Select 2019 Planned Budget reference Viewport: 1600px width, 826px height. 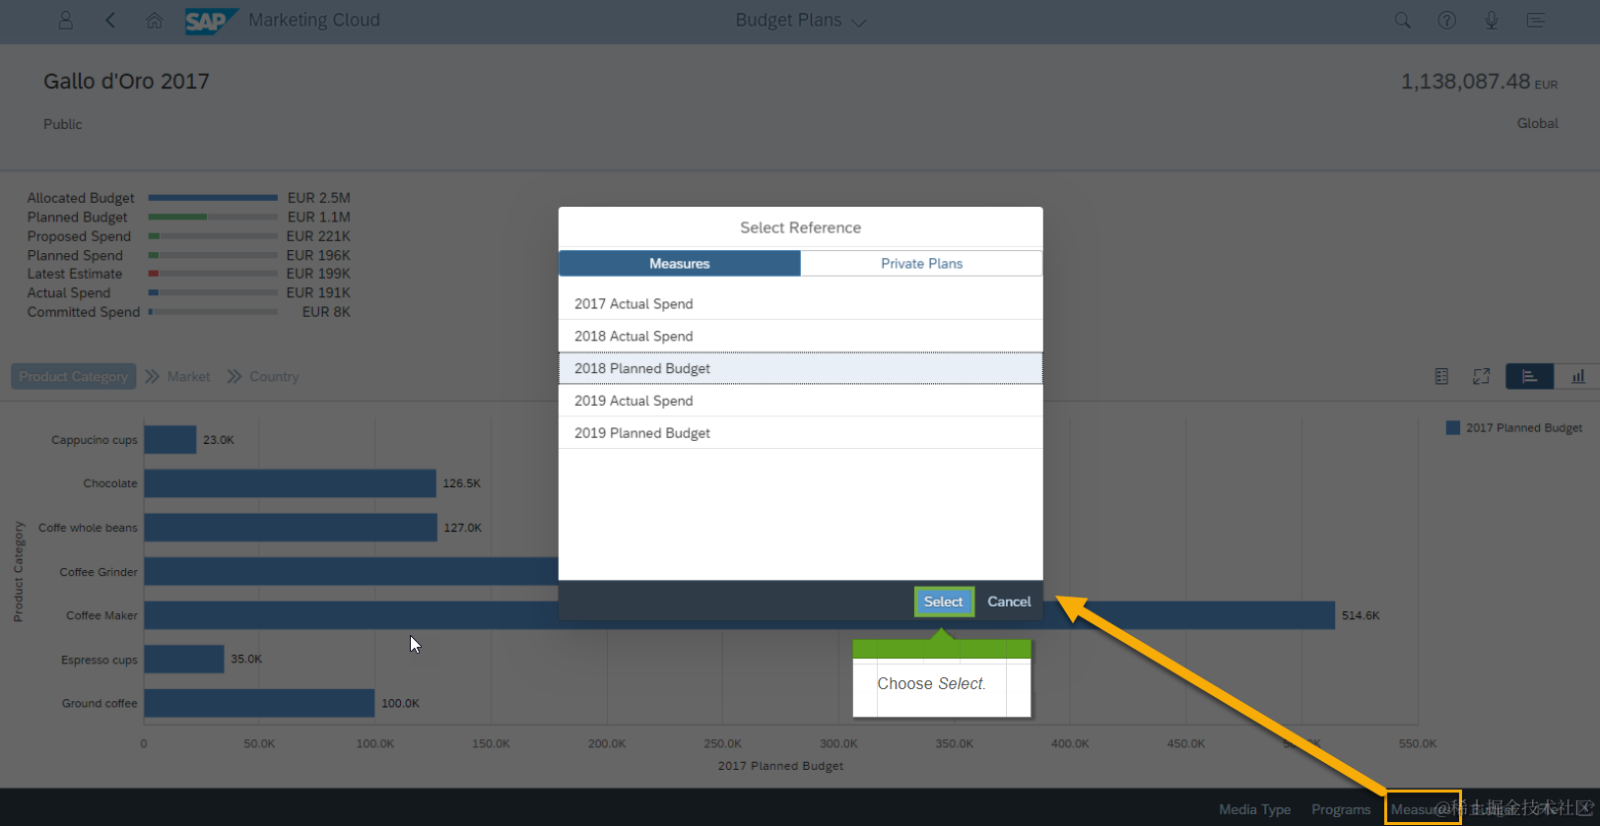click(x=800, y=433)
